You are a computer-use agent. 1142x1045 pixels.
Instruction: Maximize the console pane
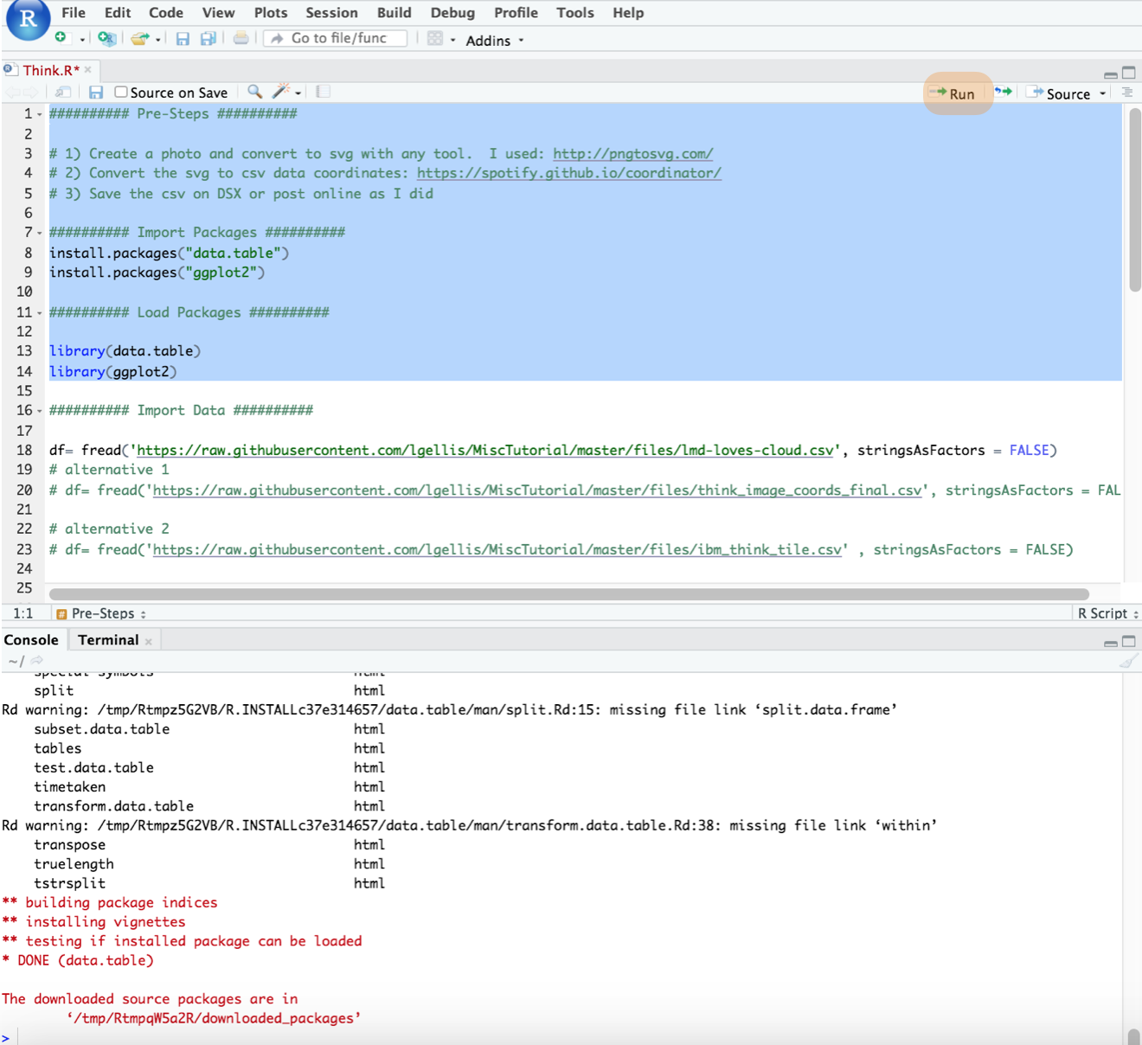point(1129,641)
